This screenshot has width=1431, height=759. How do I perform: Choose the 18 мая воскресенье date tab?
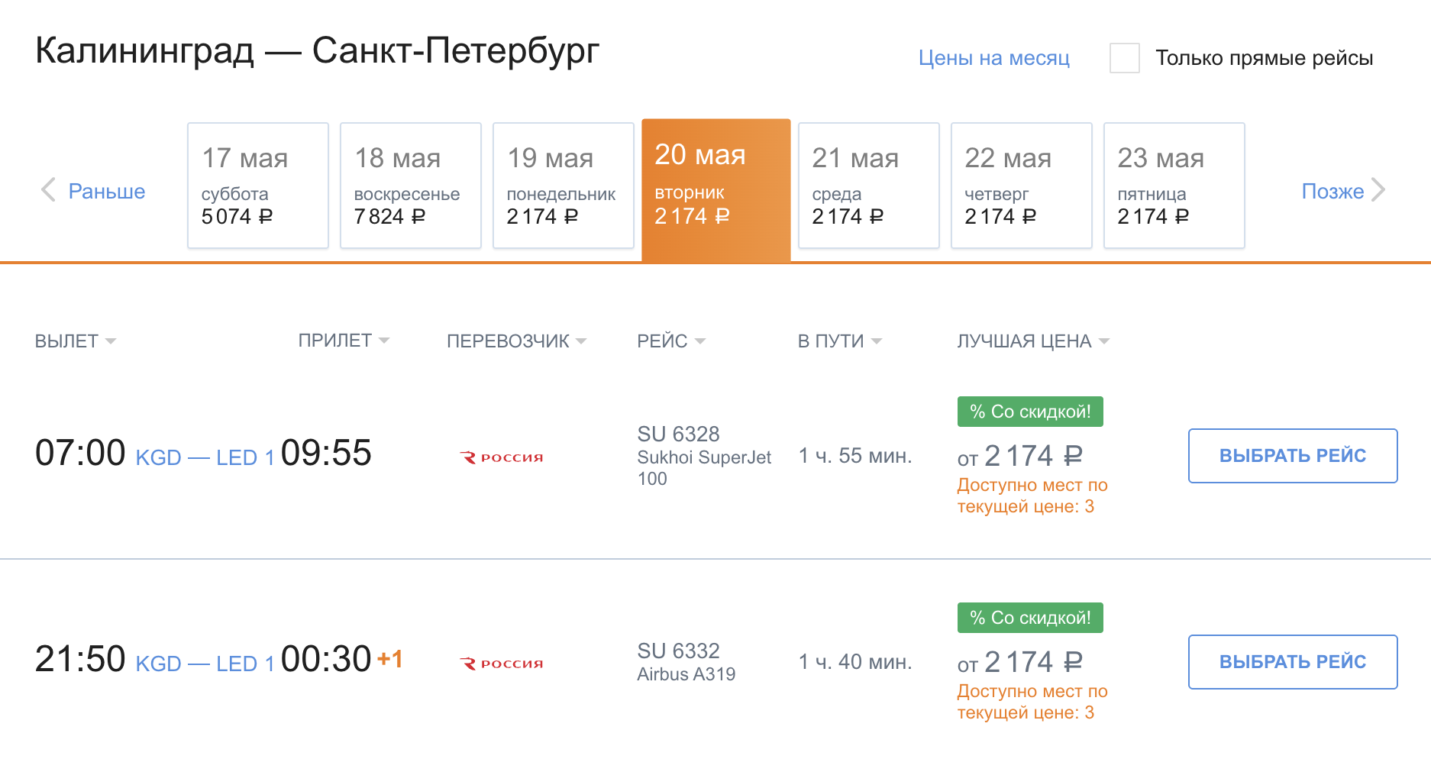(411, 186)
